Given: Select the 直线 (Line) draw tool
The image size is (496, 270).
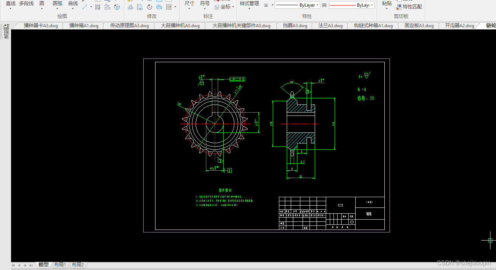Looking at the screenshot, I should coord(11,3).
